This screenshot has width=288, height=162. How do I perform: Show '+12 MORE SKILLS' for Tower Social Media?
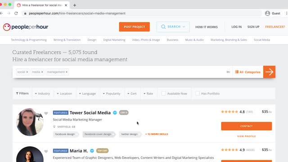click(x=157, y=134)
